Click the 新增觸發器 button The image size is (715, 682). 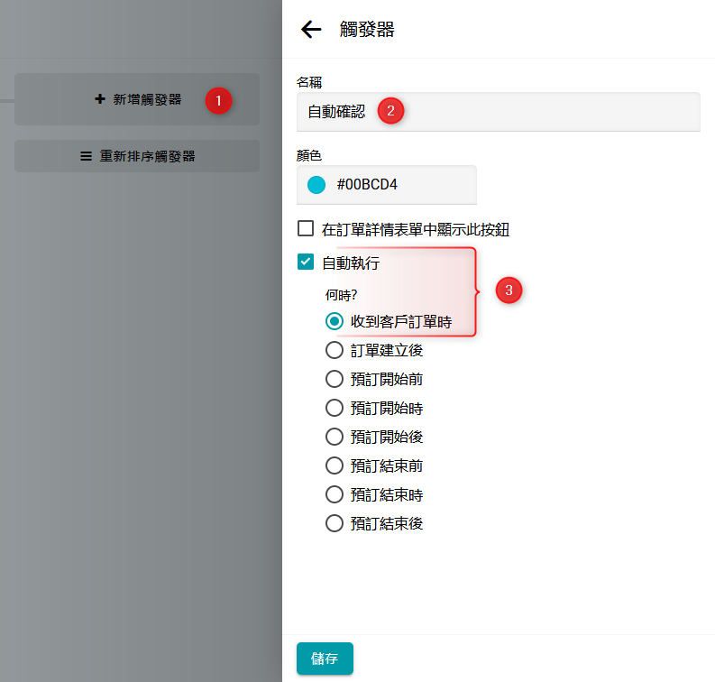coord(137,99)
